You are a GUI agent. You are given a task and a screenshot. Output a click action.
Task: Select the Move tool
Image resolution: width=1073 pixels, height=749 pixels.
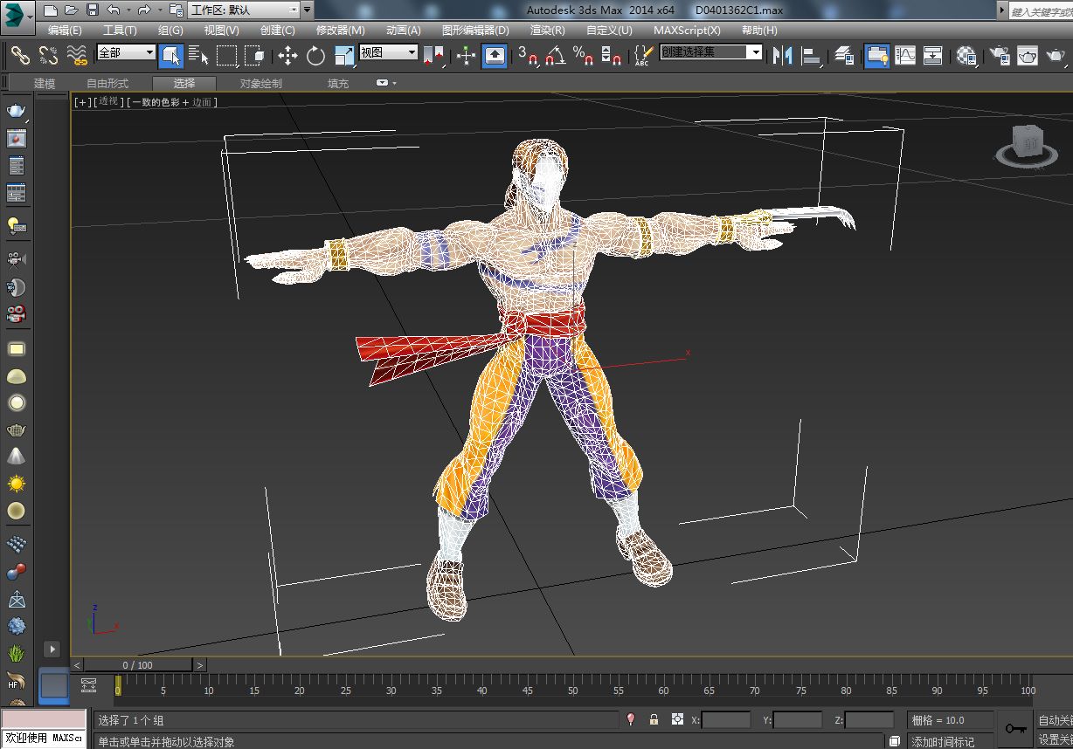pyautogui.click(x=287, y=56)
